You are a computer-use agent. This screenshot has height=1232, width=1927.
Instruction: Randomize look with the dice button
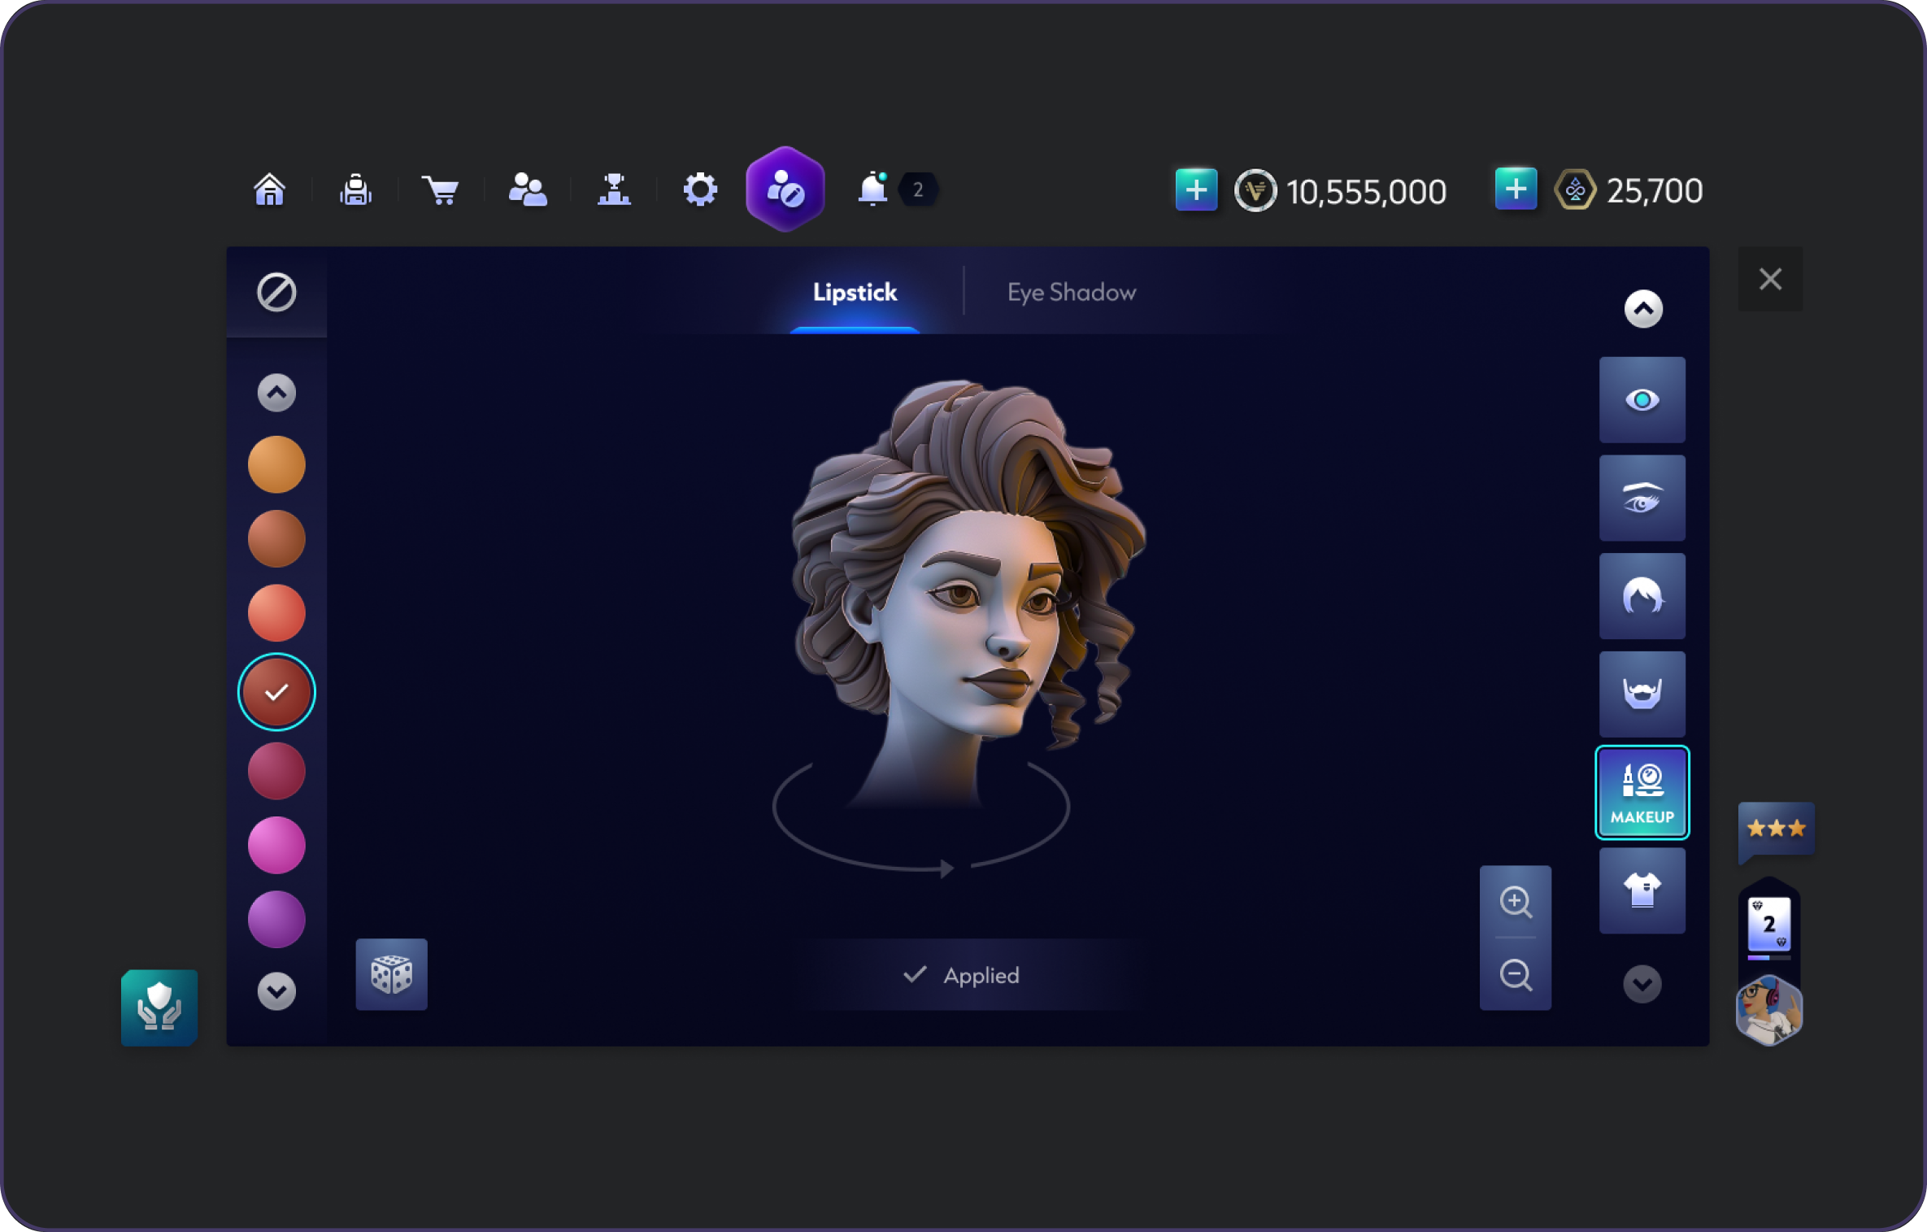(x=391, y=974)
